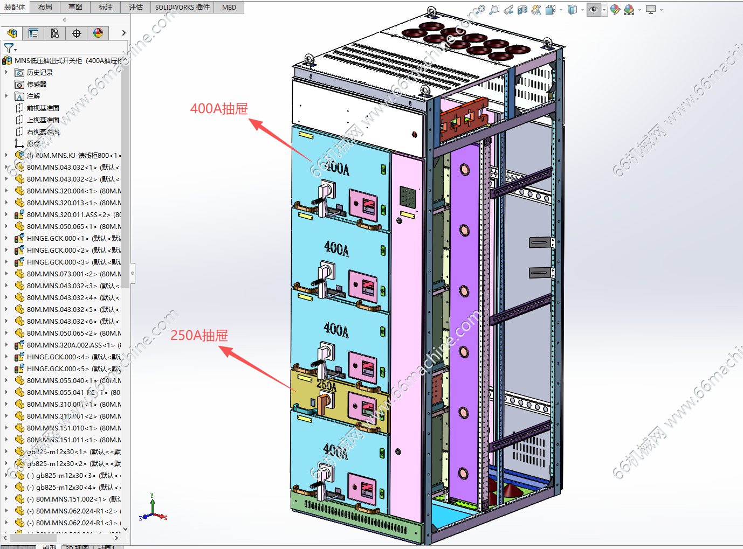Expand the 历史记录 folder node
This screenshot has height=549, width=743.
click(x=6, y=72)
